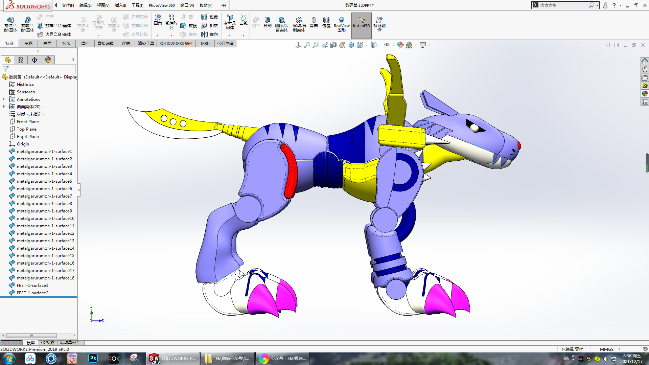Click the Curves (曲线) tool
This screenshot has height=365, width=649.
click(x=244, y=20)
